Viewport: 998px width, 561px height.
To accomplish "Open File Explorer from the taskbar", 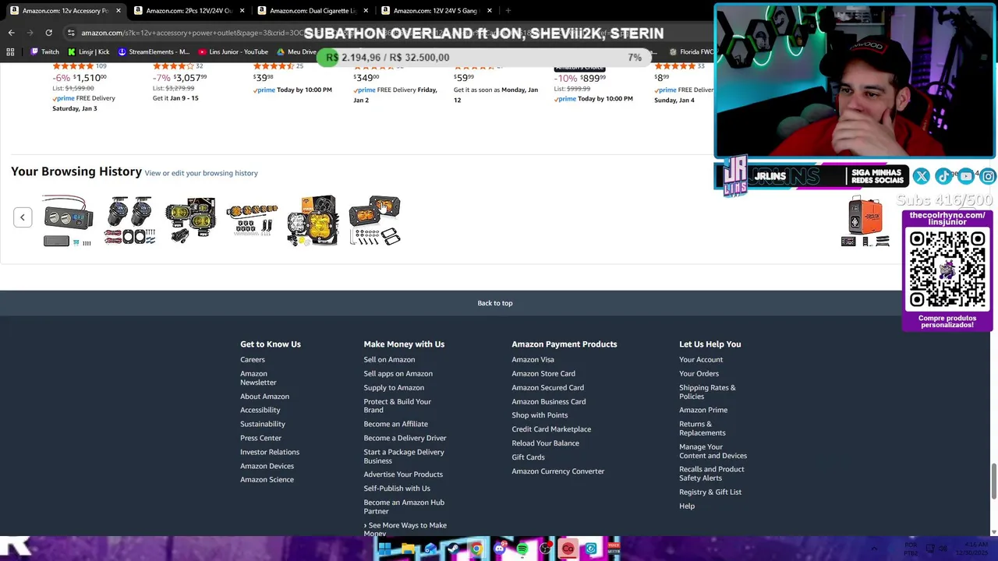I will click(x=407, y=549).
